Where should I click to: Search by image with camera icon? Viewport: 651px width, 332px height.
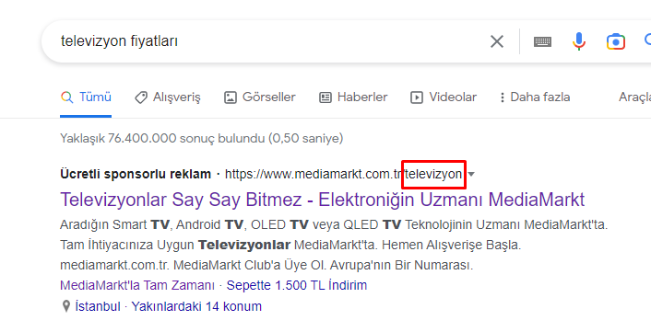(616, 41)
